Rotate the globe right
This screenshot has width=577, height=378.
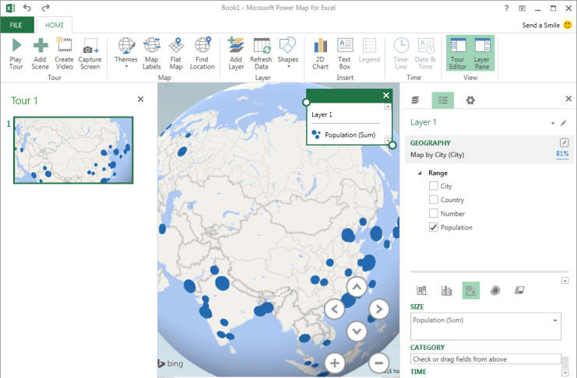[x=379, y=310]
